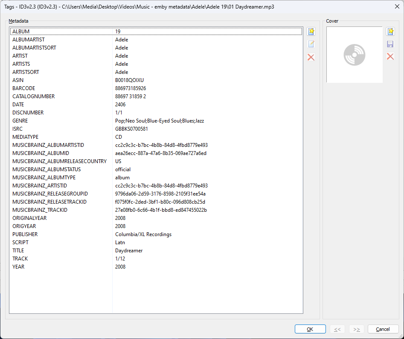The height and width of the screenshot is (339, 404).
Task: Click ISRC value GBBKS0700581
Action: coord(131,129)
